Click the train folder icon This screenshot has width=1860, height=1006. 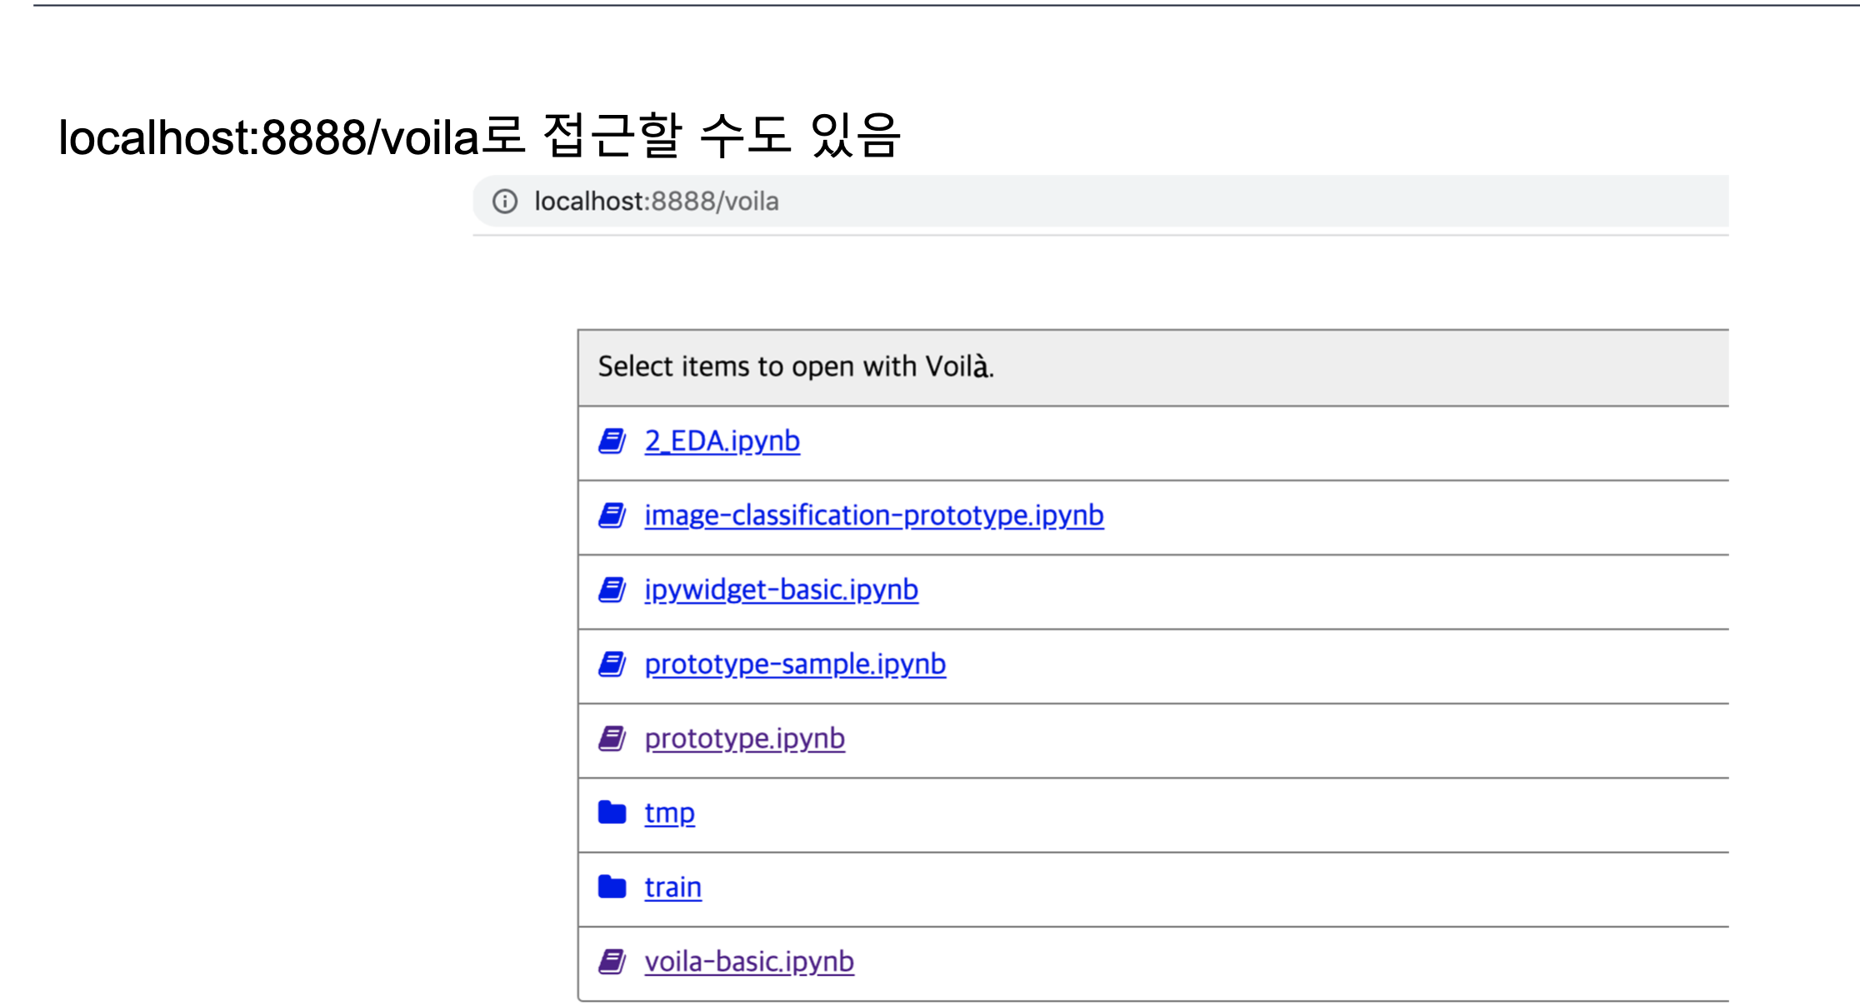(x=612, y=887)
